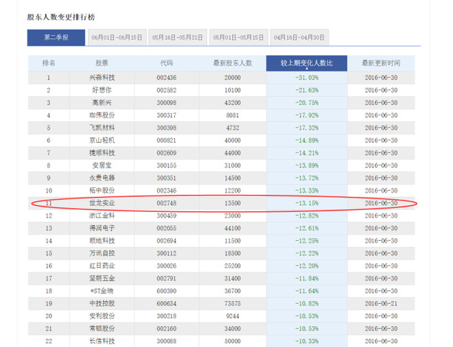This screenshot has width=453, height=347.
Task: Click the -31.03% change cell
Action: coord(306,77)
